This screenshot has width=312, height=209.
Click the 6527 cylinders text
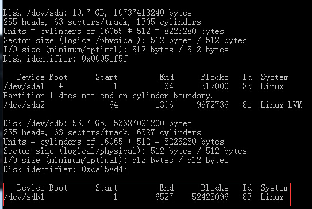[169, 132]
